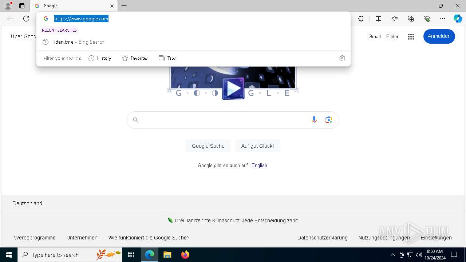Screen dimensions: 466x262
Task: Open the Browser essentials heart icon
Action: point(427,19)
